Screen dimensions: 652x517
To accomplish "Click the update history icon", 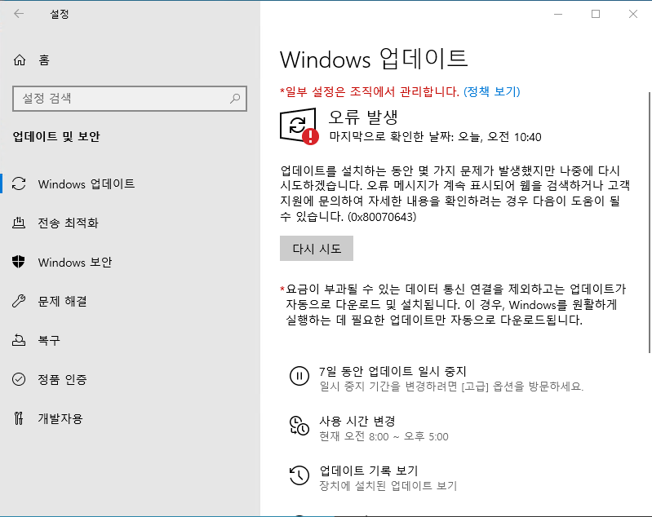I will point(299,475).
